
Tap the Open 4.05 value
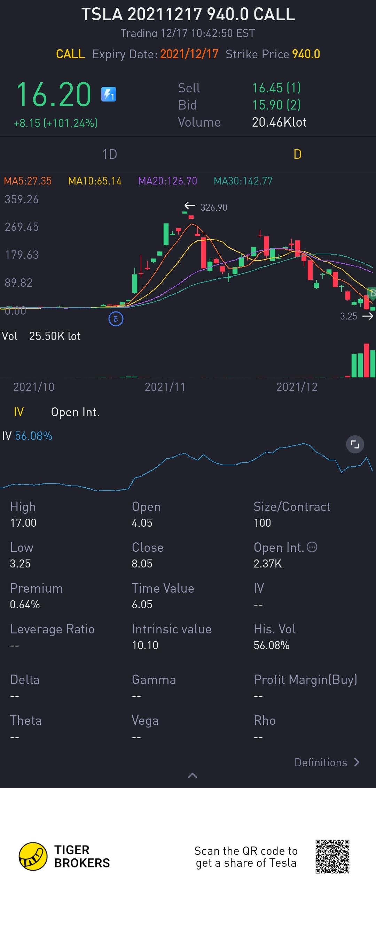tap(142, 523)
